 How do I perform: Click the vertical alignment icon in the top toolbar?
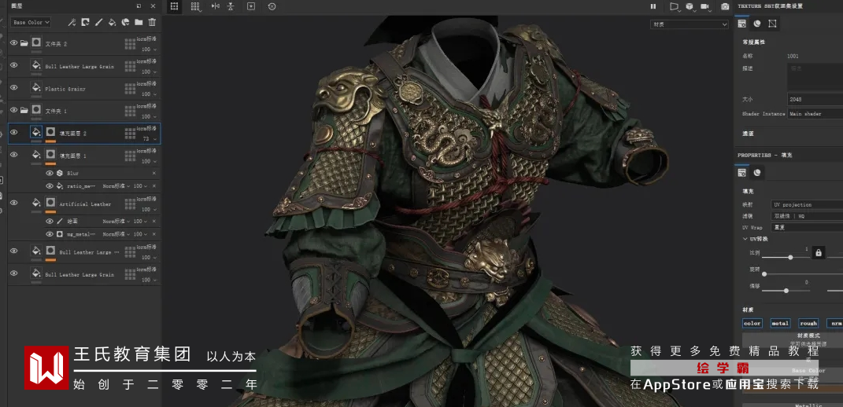pos(231,6)
